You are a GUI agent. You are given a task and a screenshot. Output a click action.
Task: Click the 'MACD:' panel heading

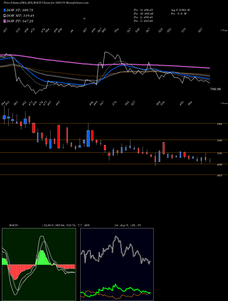click(x=13, y=225)
